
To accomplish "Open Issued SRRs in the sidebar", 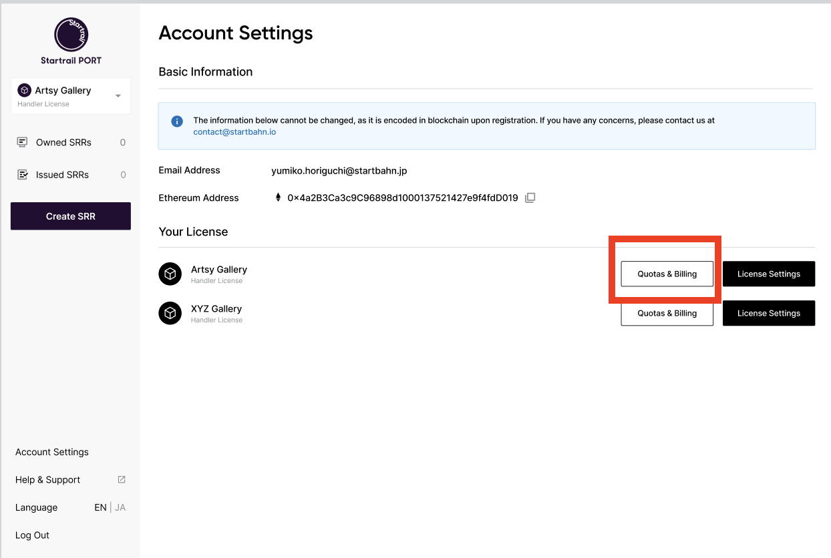I will coord(62,175).
